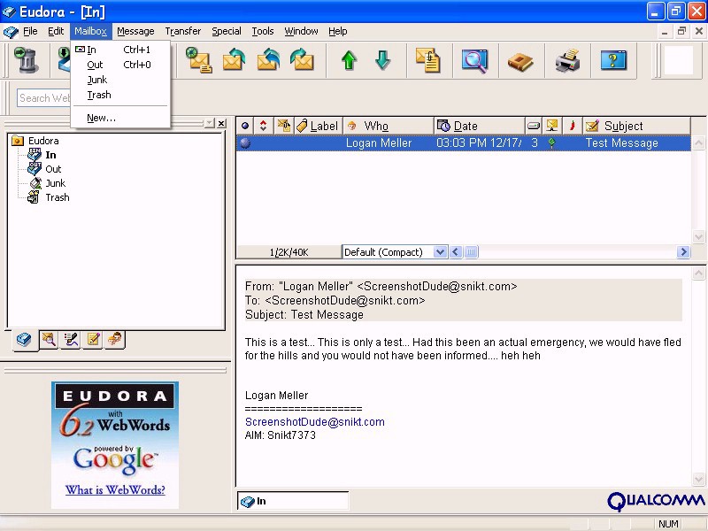
Task: Switch to the Personalities faces tab
Action: click(x=115, y=340)
